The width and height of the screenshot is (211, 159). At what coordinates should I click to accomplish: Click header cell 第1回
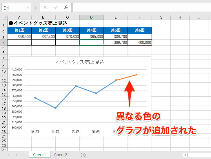pyautogui.click(x=19, y=30)
